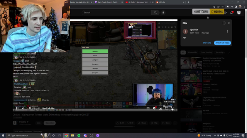The height and width of the screenshot is (138, 247).
Task: Mute the video with the speaker icon
Action: [x=23, y=108]
